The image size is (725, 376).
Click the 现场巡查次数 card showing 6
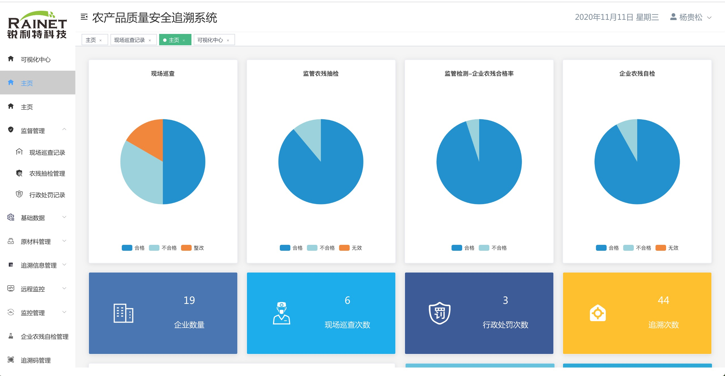(x=321, y=313)
